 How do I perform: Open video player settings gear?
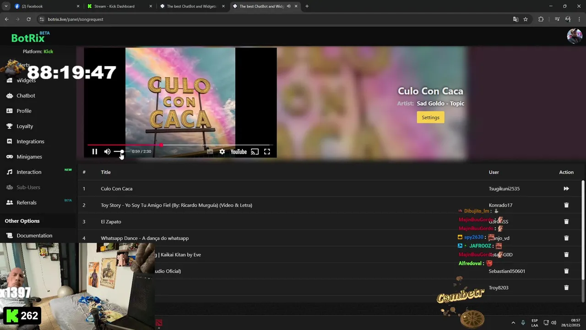pos(222,152)
